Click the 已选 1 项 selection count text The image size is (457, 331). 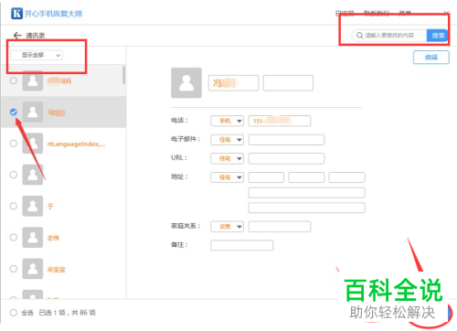click(x=52, y=313)
